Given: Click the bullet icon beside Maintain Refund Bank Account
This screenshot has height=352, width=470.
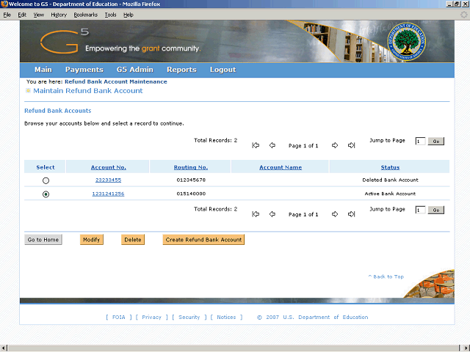Looking at the screenshot, I should click(28, 91).
